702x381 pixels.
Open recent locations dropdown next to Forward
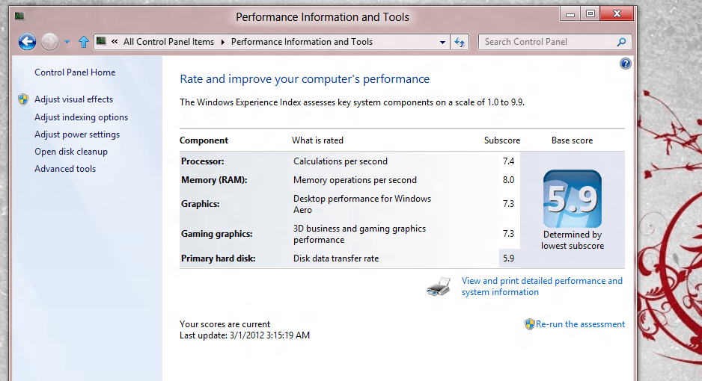pos(67,42)
